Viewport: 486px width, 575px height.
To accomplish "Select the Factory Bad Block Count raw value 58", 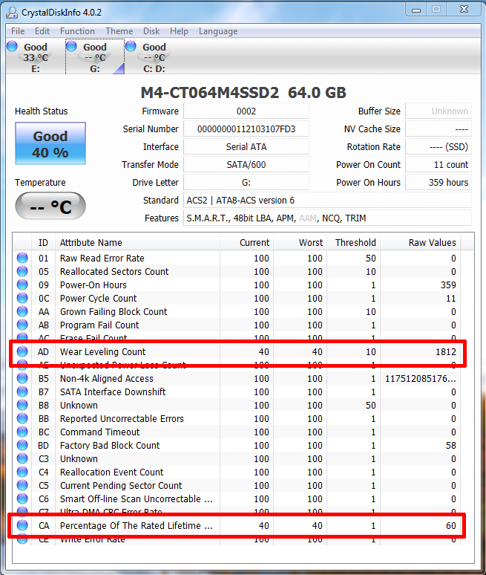I will click(x=451, y=445).
